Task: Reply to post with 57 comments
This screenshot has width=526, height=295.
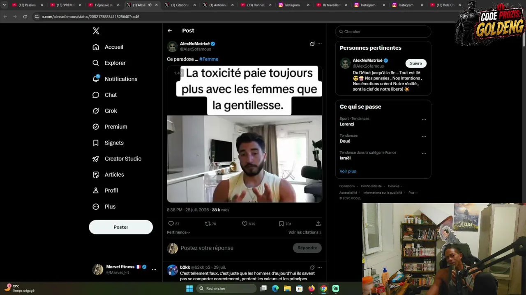Action: tap(174, 224)
